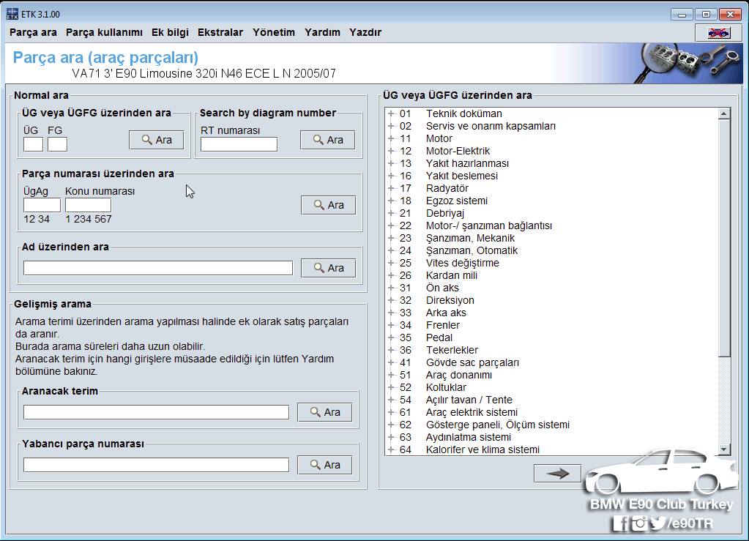
Task: Expand the 13 Yakıt hazırlanması node
Action: (391, 163)
